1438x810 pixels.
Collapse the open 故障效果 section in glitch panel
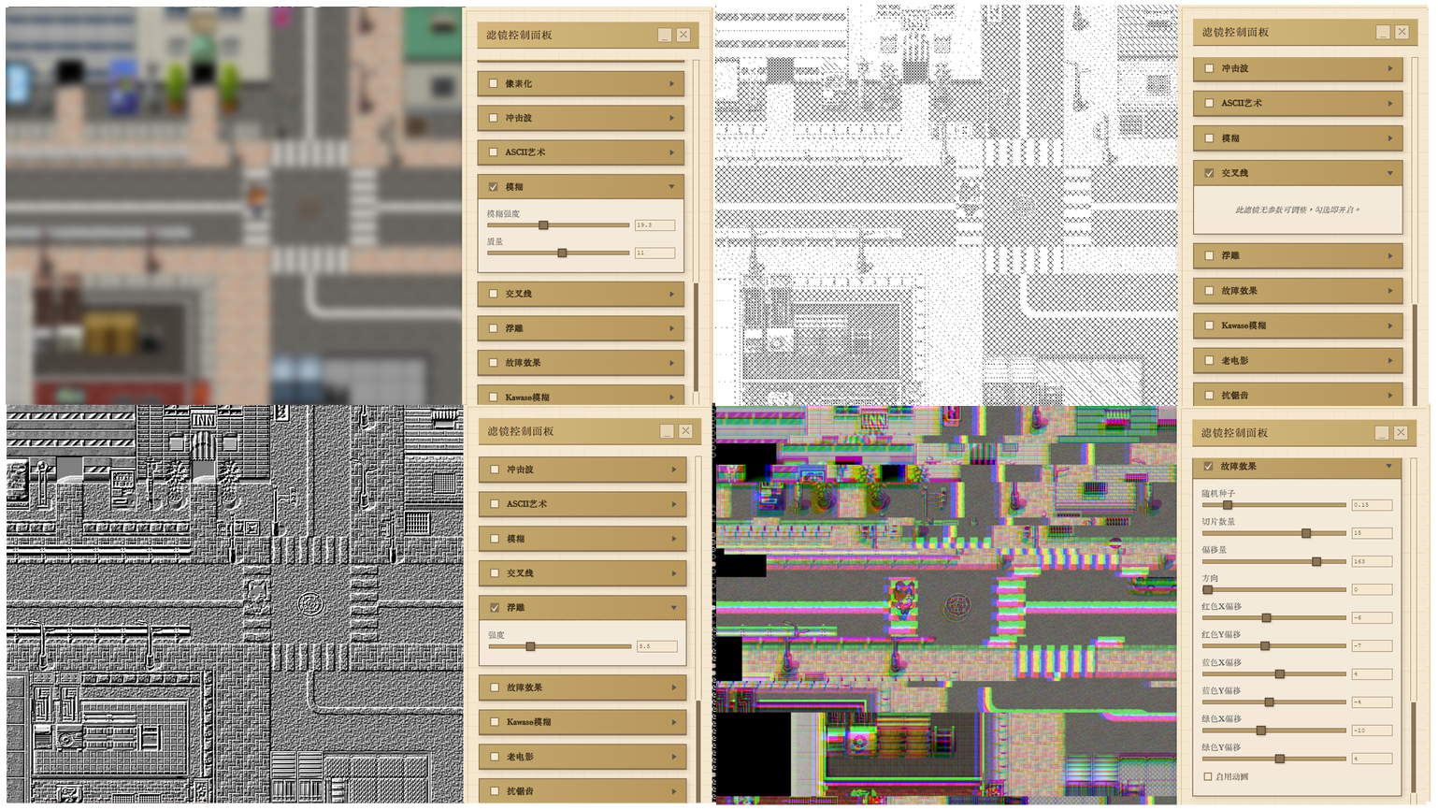1388,466
